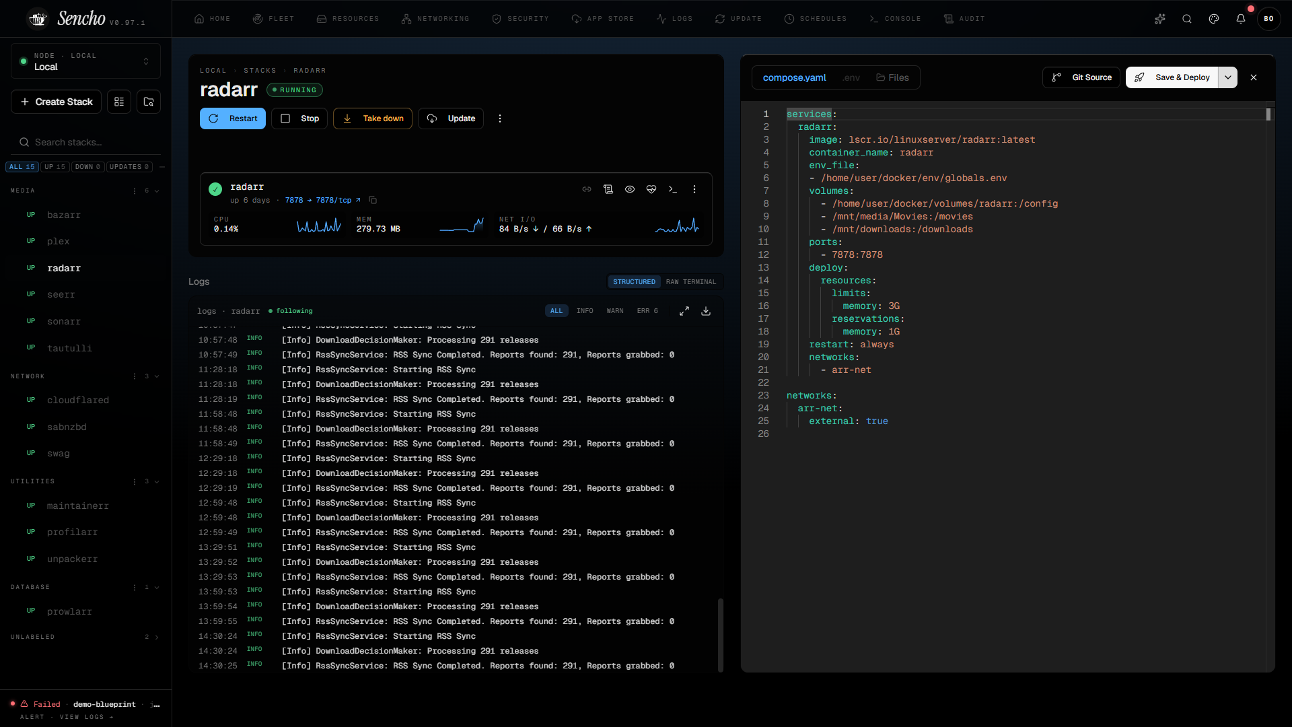Toggle the radarr container eye inspect icon

630,189
